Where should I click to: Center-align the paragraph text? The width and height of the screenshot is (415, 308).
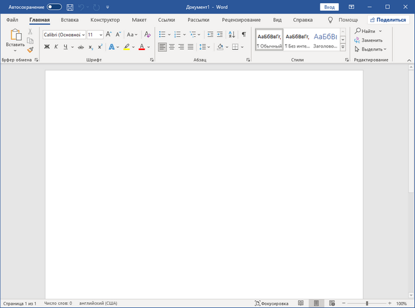tap(172, 47)
